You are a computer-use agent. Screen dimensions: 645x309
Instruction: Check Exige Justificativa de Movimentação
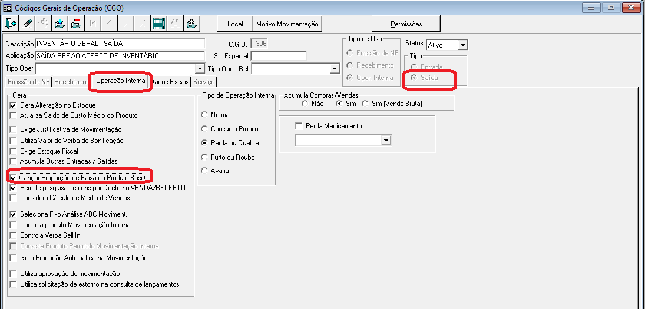[x=14, y=129]
